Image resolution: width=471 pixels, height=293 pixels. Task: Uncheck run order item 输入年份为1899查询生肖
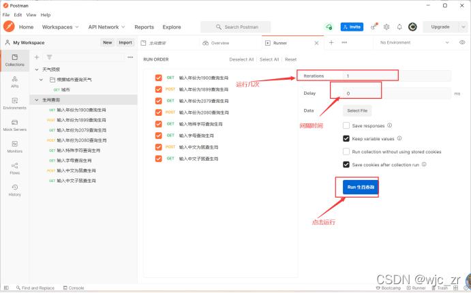tap(159, 89)
